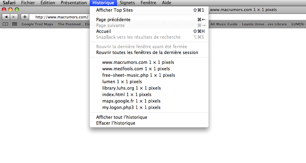Click the plus add bookmark button

[x=25, y=17]
